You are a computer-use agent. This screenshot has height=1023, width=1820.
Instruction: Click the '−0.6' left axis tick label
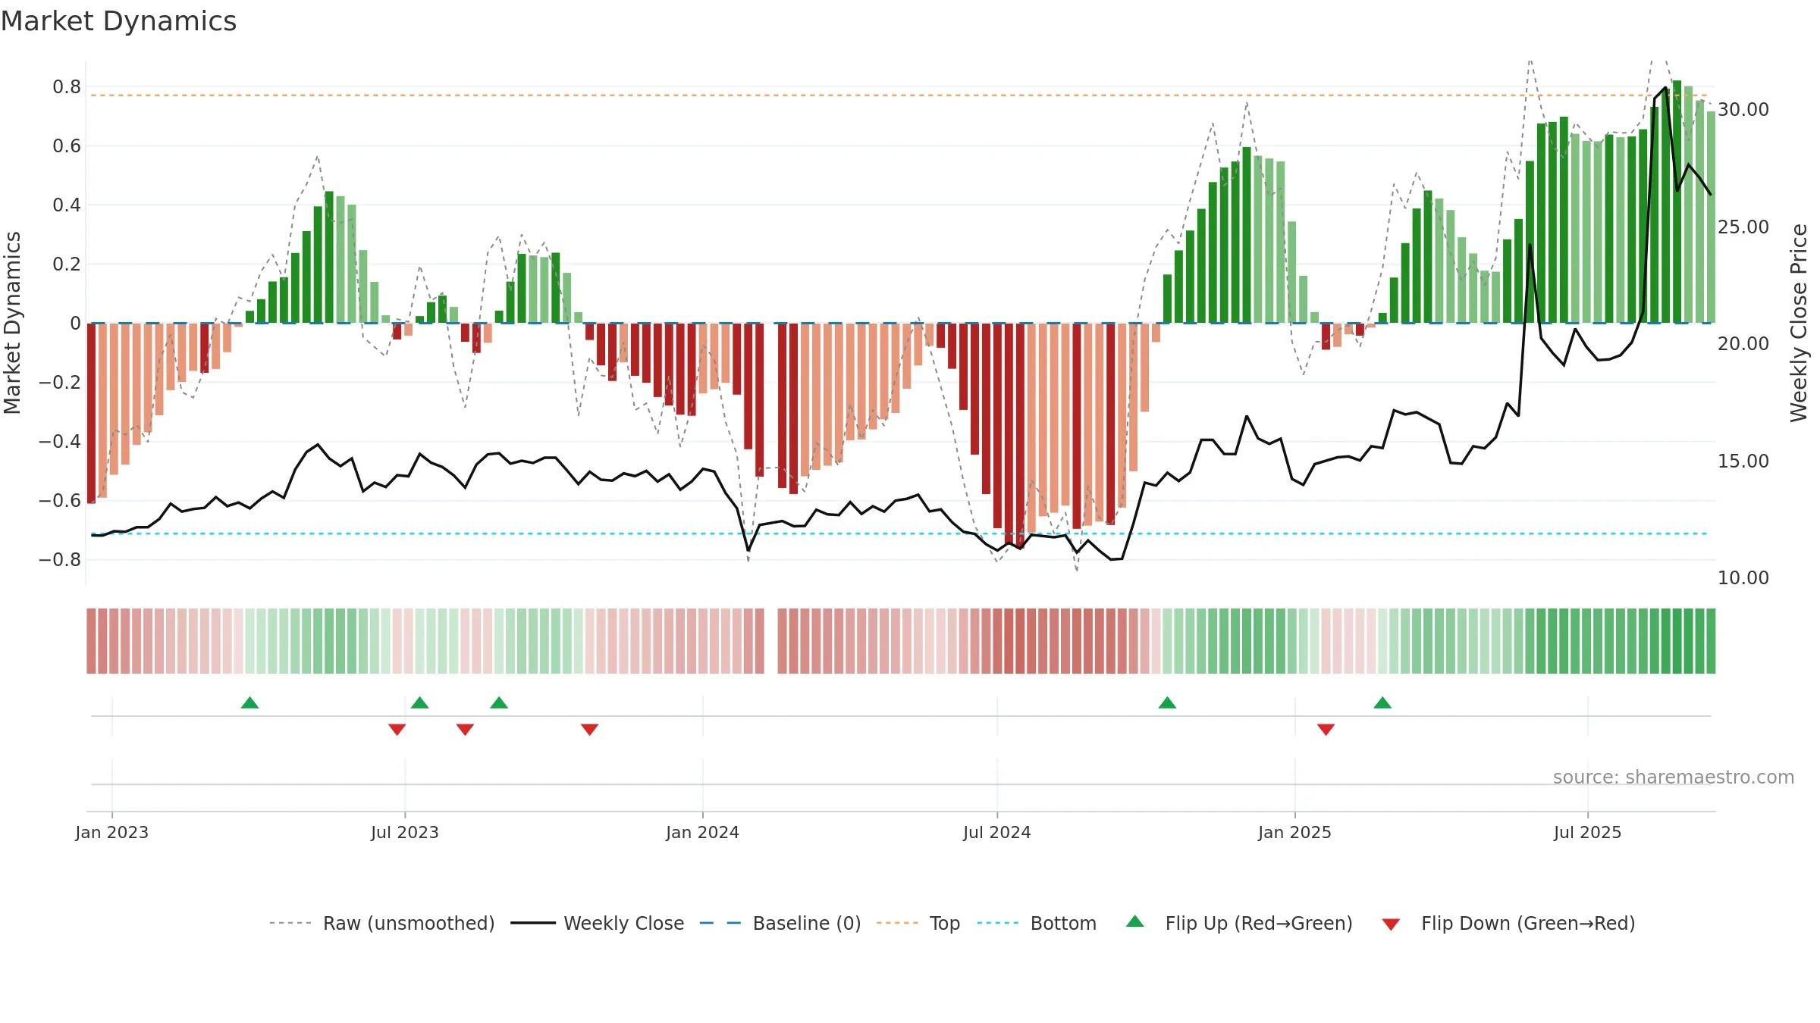click(60, 501)
